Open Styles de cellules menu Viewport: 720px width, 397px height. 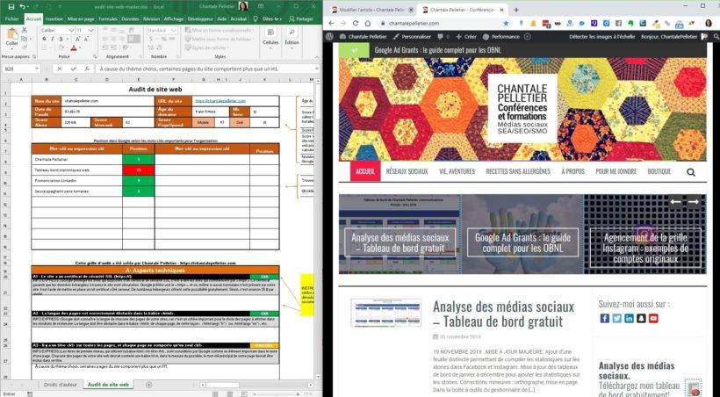click(206, 47)
